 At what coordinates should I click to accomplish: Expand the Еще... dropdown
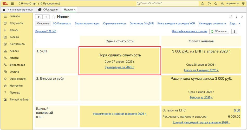coord(235,24)
